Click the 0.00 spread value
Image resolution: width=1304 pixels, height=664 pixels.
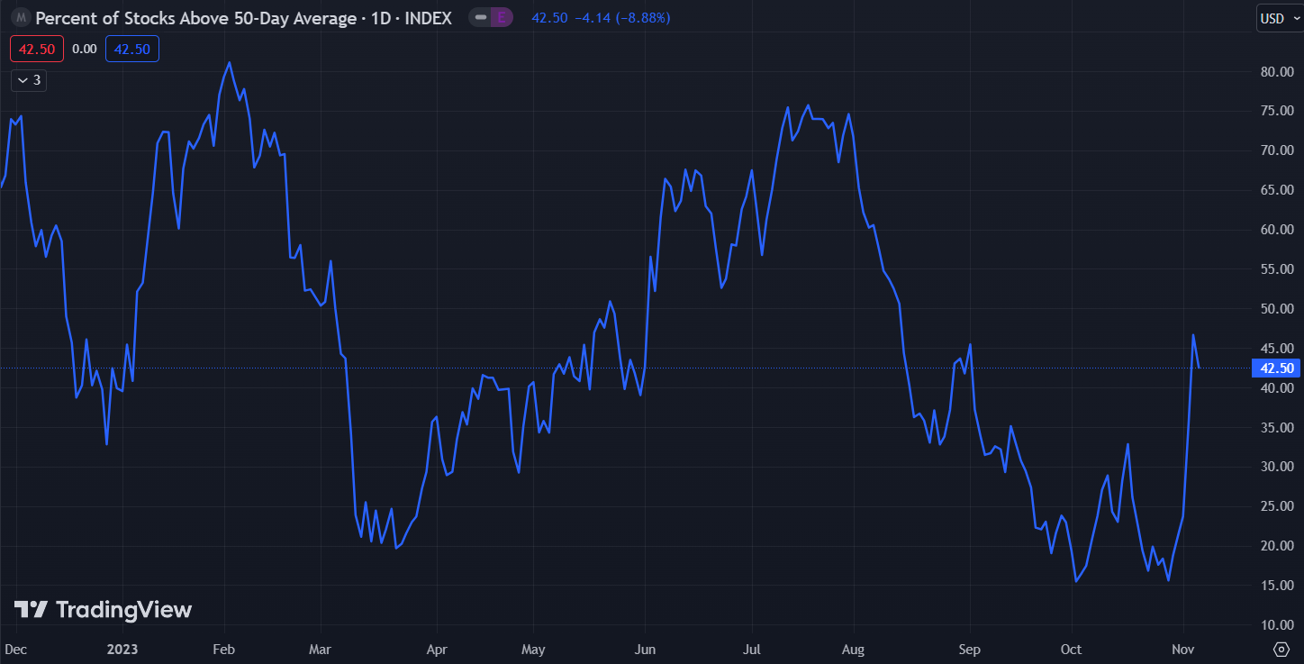coord(85,49)
